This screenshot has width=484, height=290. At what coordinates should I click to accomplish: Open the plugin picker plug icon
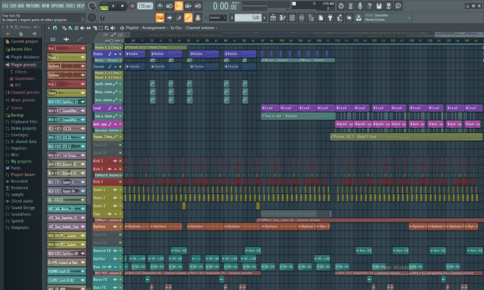pos(330,18)
